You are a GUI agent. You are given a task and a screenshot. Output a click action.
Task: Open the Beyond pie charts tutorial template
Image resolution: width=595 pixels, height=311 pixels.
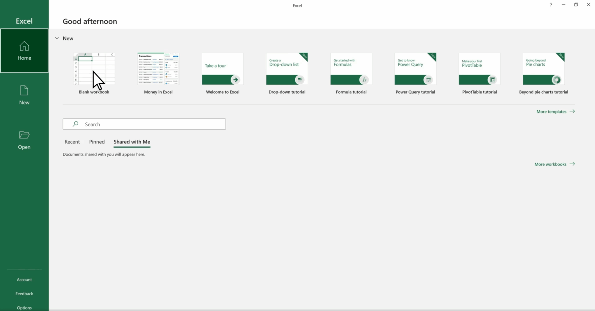click(544, 74)
